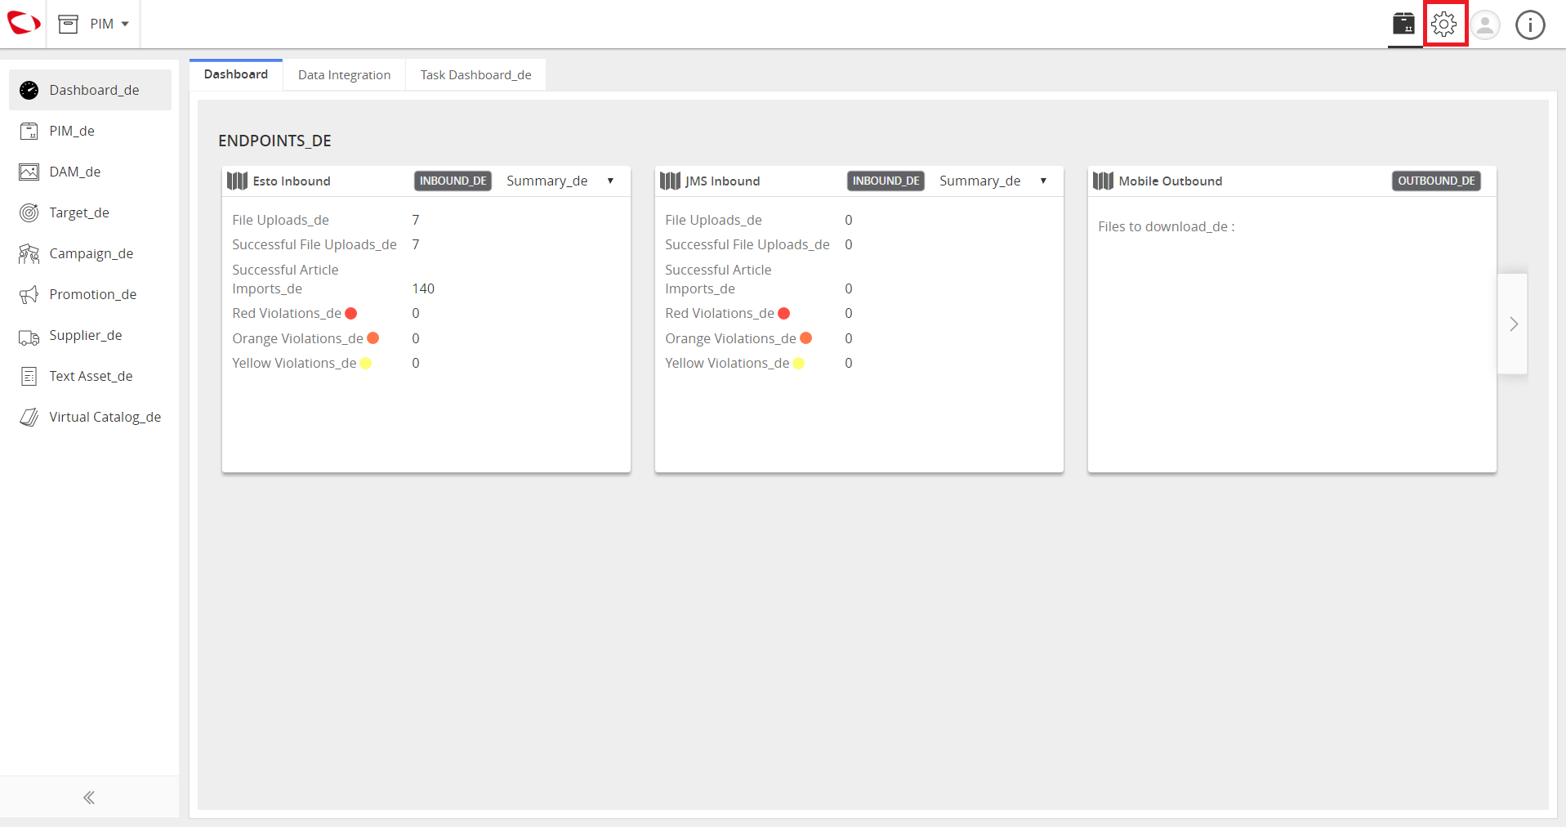Select DAM_de image icon in sidebar
The image size is (1566, 827).
click(x=29, y=172)
